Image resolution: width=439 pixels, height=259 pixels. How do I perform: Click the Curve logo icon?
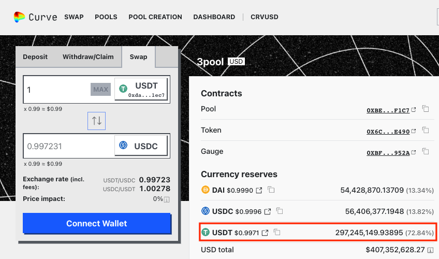click(x=19, y=17)
